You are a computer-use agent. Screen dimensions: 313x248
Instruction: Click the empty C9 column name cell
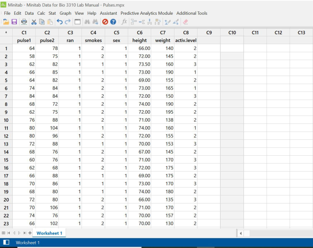click(x=209, y=40)
